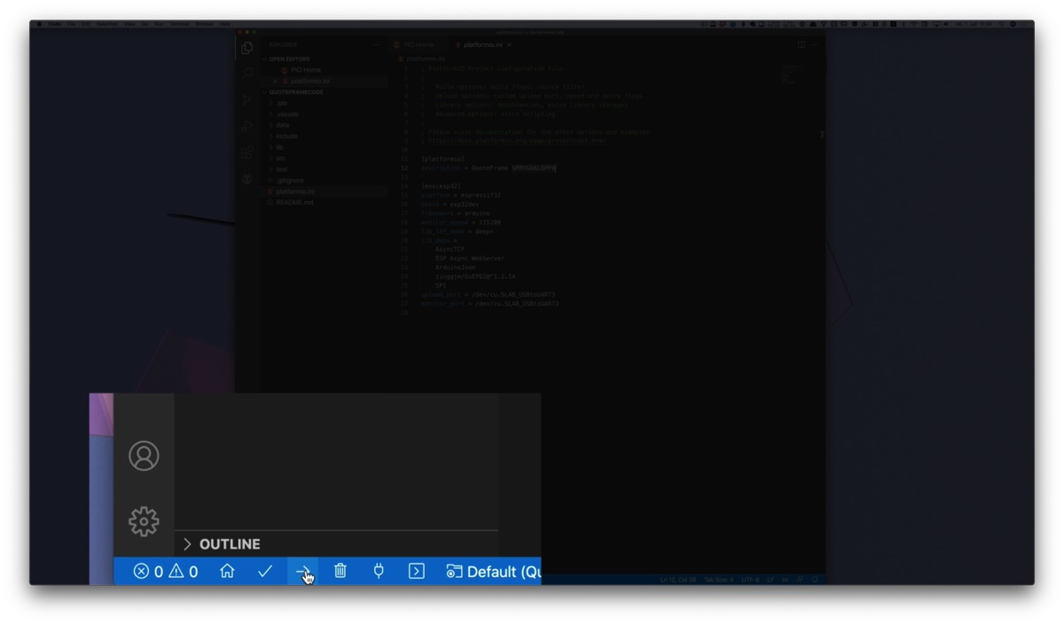Open Search view in the activity bar
The image size is (1064, 624).
click(247, 74)
